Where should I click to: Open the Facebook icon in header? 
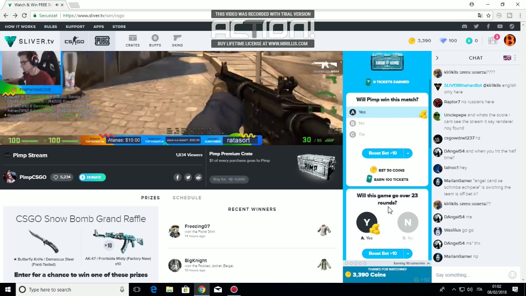click(x=488, y=26)
